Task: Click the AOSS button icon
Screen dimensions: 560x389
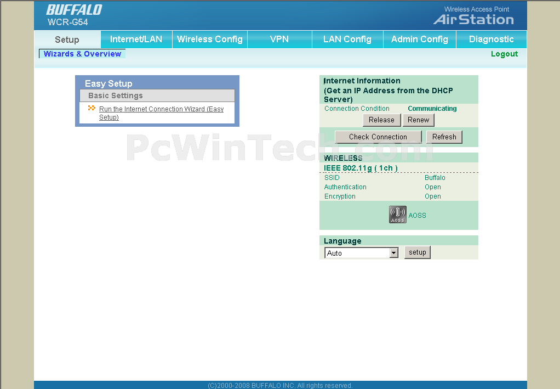Action: point(397,215)
